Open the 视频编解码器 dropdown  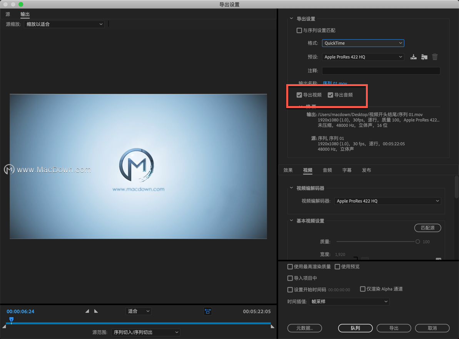coord(387,201)
